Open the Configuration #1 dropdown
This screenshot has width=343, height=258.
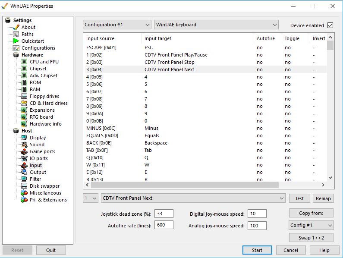point(117,25)
